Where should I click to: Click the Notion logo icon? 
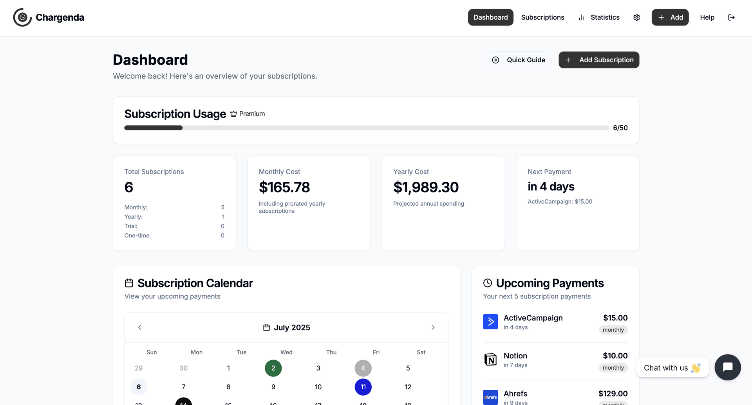(x=490, y=360)
